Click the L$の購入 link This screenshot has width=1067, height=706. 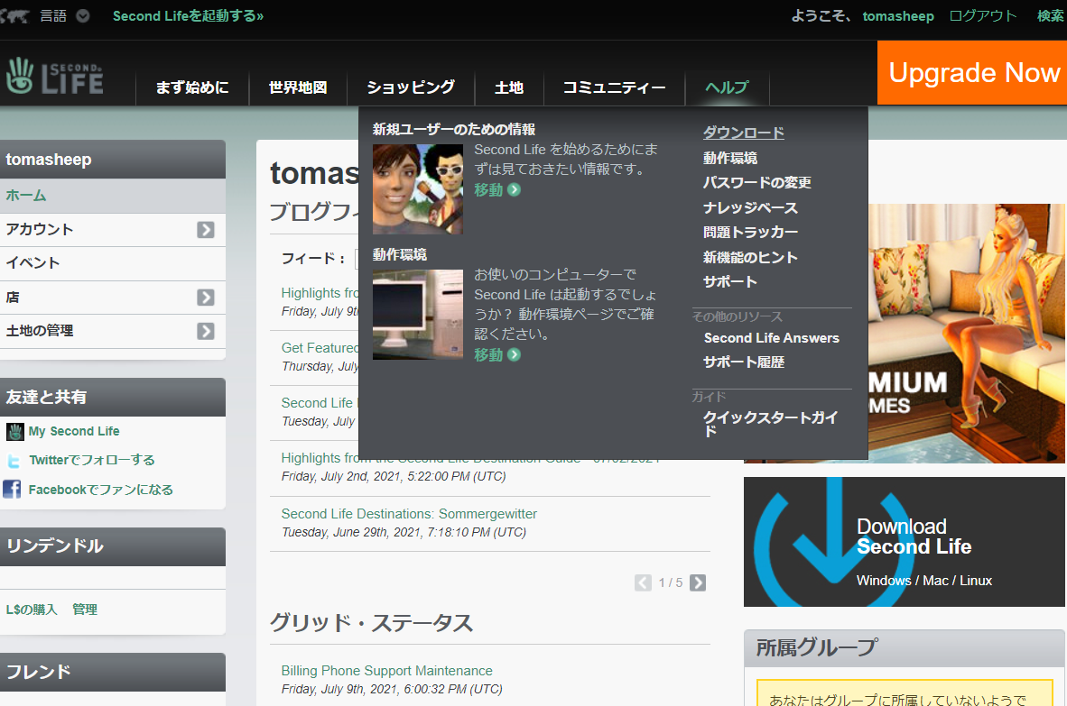click(x=32, y=610)
